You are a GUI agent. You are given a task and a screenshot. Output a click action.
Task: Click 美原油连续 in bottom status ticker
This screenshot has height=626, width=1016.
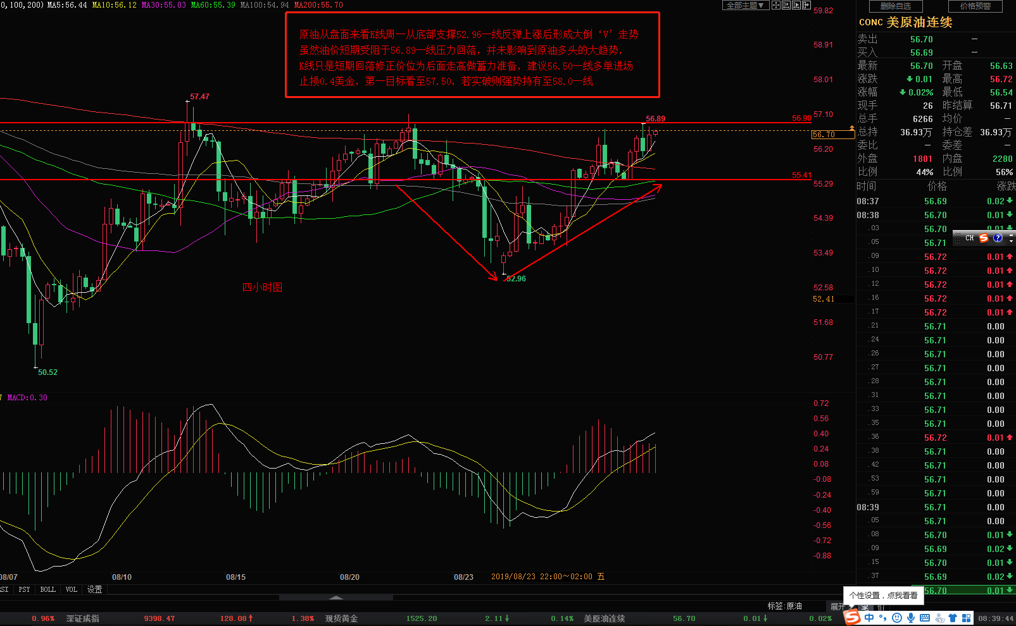click(604, 618)
